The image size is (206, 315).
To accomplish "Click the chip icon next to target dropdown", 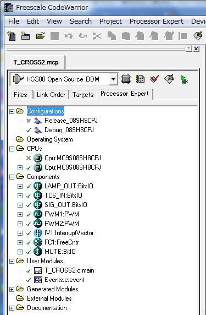I will (126, 79).
